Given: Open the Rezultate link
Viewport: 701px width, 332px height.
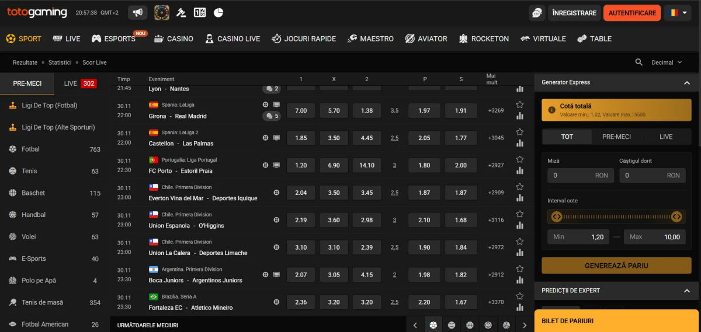Looking at the screenshot, I should click(25, 62).
